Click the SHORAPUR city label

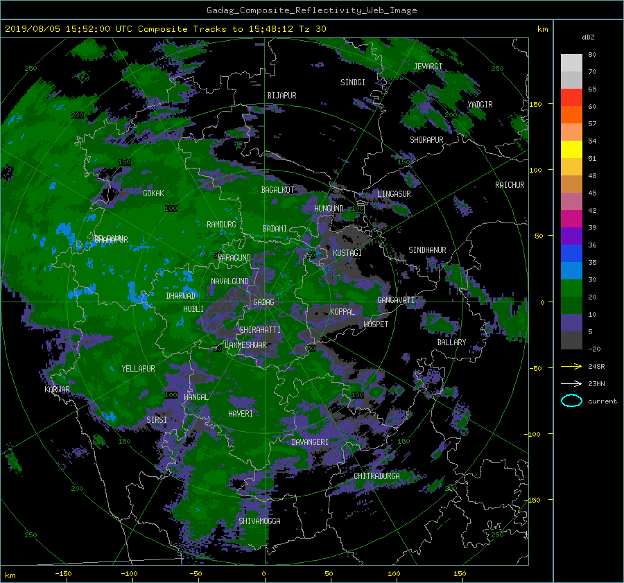pos(426,140)
